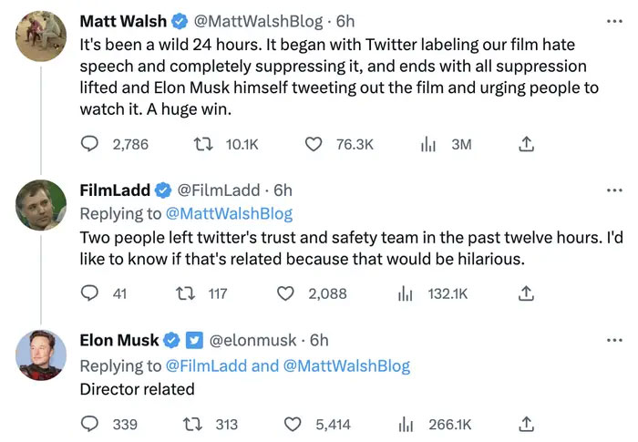Open more options for Matt Walsh's tweet

coord(613,21)
